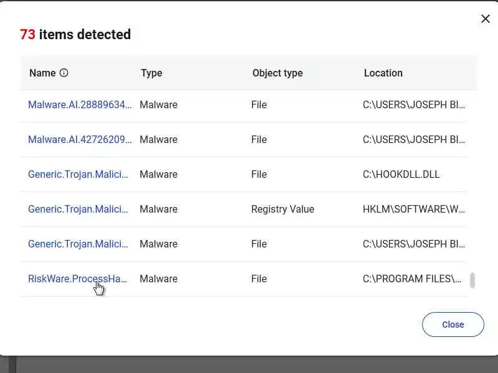Click the File cell in the HOOKDLL.DLL row
This screenshot has height=373, width=498.
pos(259,174)
